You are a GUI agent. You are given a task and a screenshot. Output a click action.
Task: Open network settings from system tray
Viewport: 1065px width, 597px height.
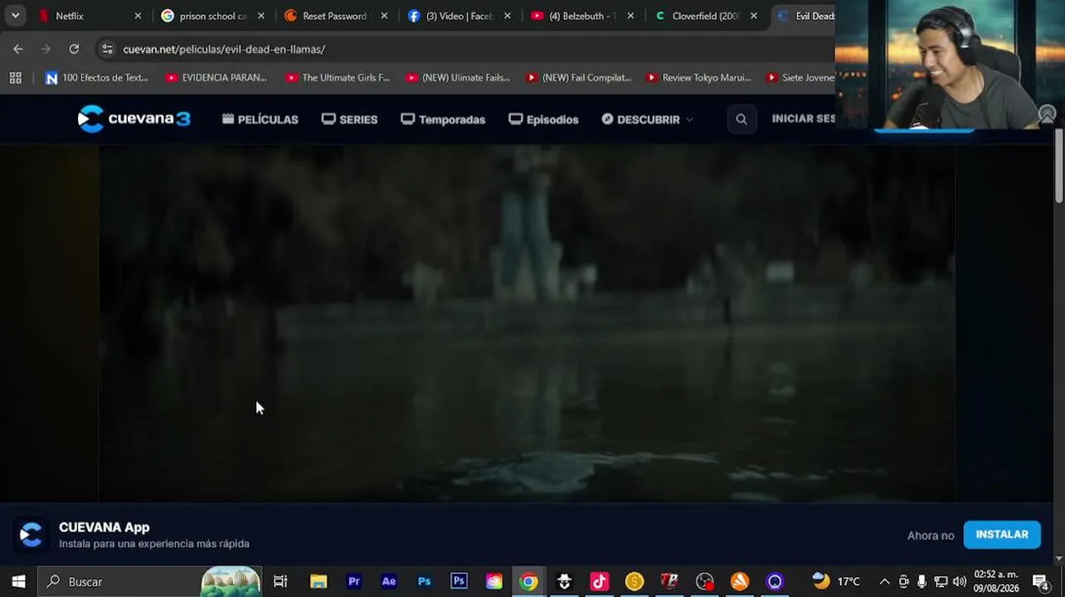click(941, 581)
